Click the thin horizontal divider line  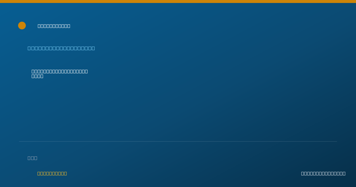tap(178, 141)
